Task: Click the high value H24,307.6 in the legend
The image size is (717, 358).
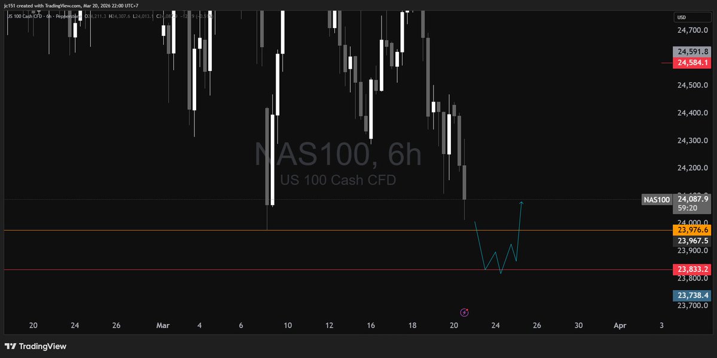Action: click(x=120, y=16)
